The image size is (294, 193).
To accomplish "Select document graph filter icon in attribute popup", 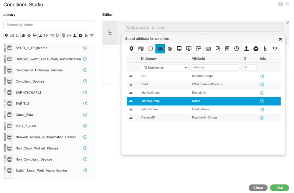I will [x=217, y=49].
